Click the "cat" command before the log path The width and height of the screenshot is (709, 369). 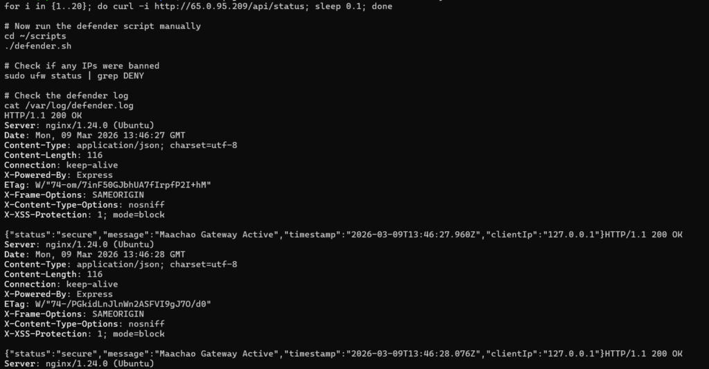[12, 106]
